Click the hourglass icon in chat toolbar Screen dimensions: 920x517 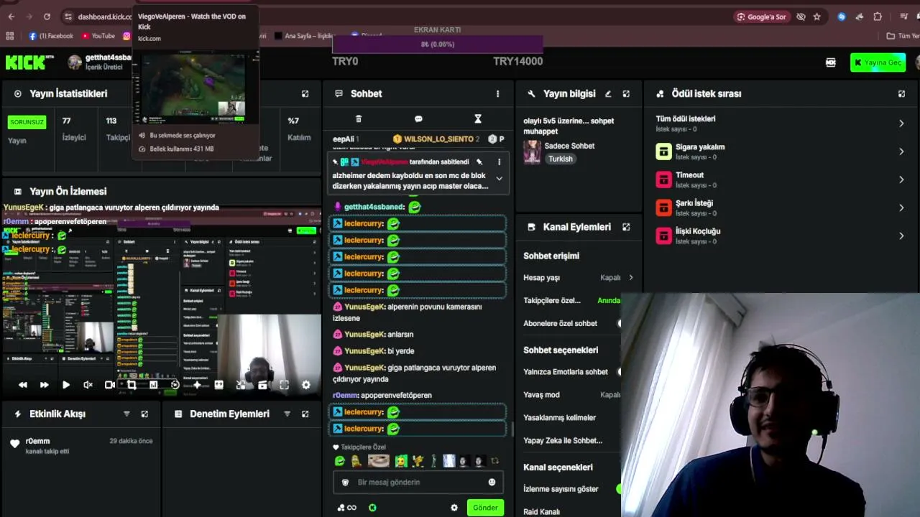pos(477,118)
